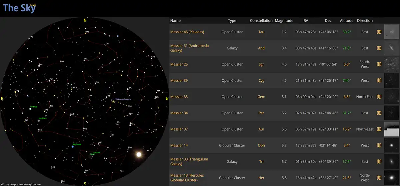
Task: Open the Sgr constellation link
Action: click(x=261, y=64)
